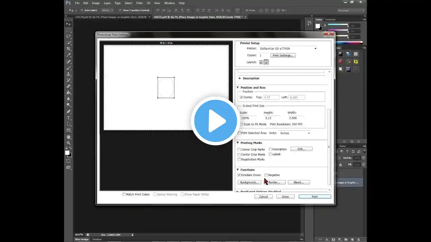
Task: Collapse the Functions section
Action: point(238,170)
